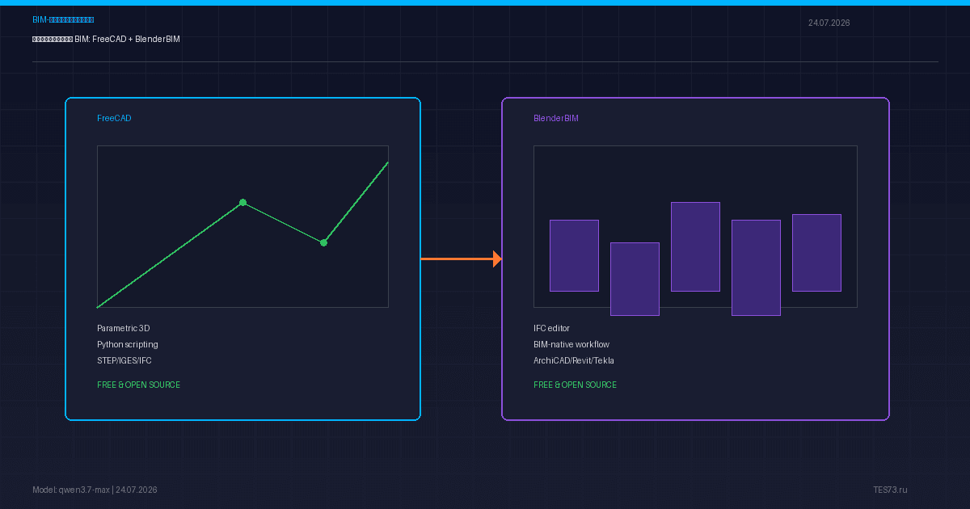The height and width of the screenshot is (509, 970).
Task: Click the orange arrow between the two cards
Action: click(462, 259)
